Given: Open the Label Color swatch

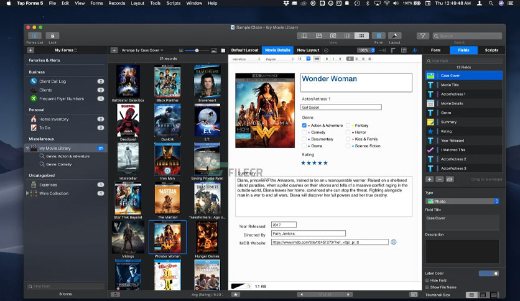Looking at the screenshot, I should 488,273.
